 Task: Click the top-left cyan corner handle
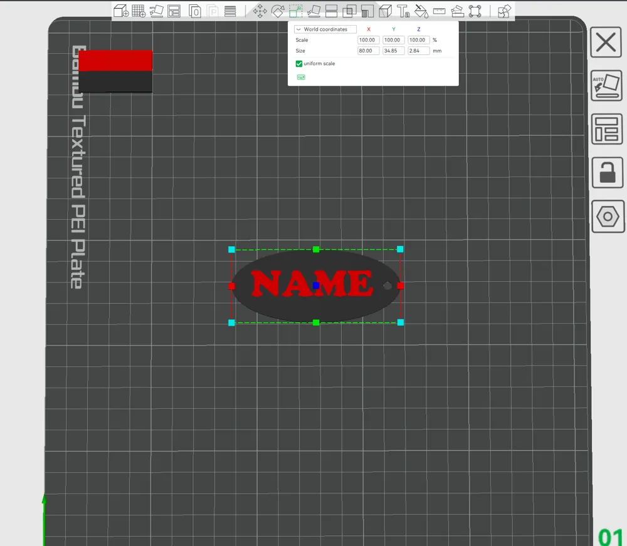pyautogui.click(x=231, y=249)
